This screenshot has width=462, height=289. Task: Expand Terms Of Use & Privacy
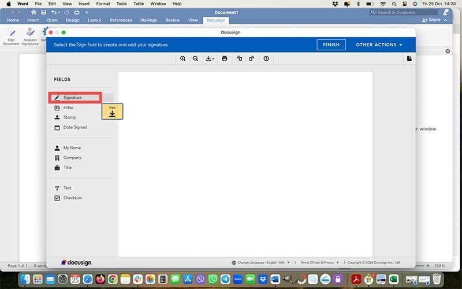pyautogui.click(x=319, y=262)
